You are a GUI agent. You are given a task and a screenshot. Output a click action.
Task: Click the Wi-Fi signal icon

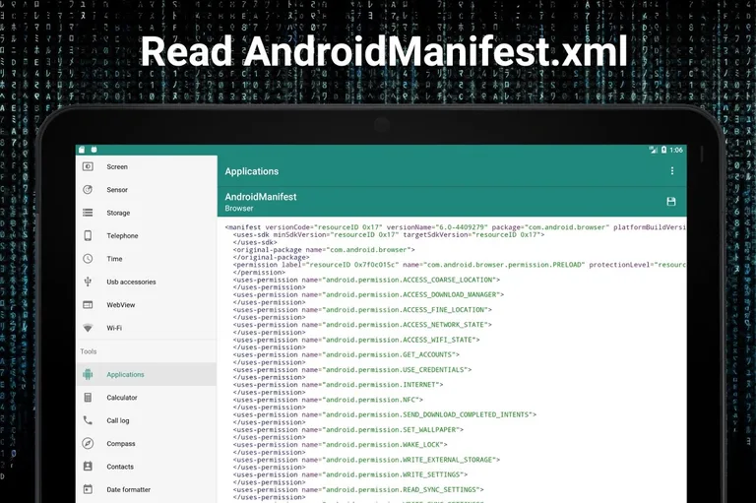[88, 328]
